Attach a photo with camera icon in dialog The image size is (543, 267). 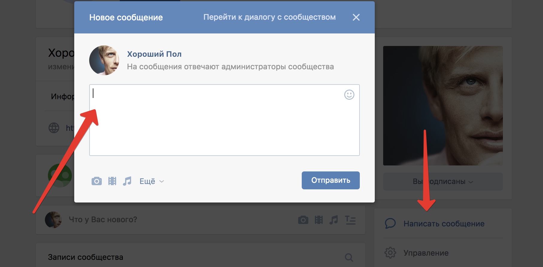pyautogui.click(x=97, y=181)
